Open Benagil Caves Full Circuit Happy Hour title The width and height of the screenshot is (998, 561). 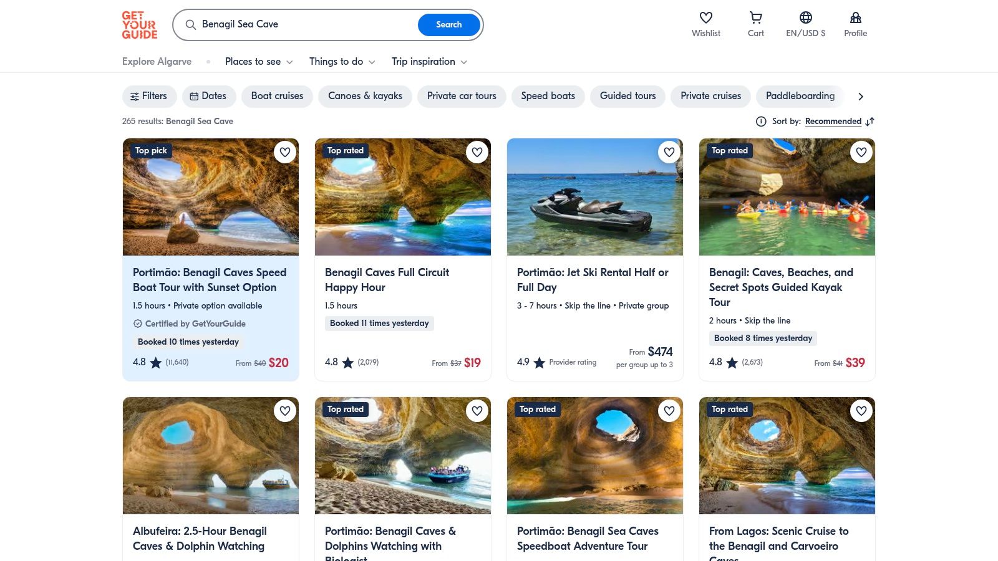pyautogui.click(x=387, y=280)
